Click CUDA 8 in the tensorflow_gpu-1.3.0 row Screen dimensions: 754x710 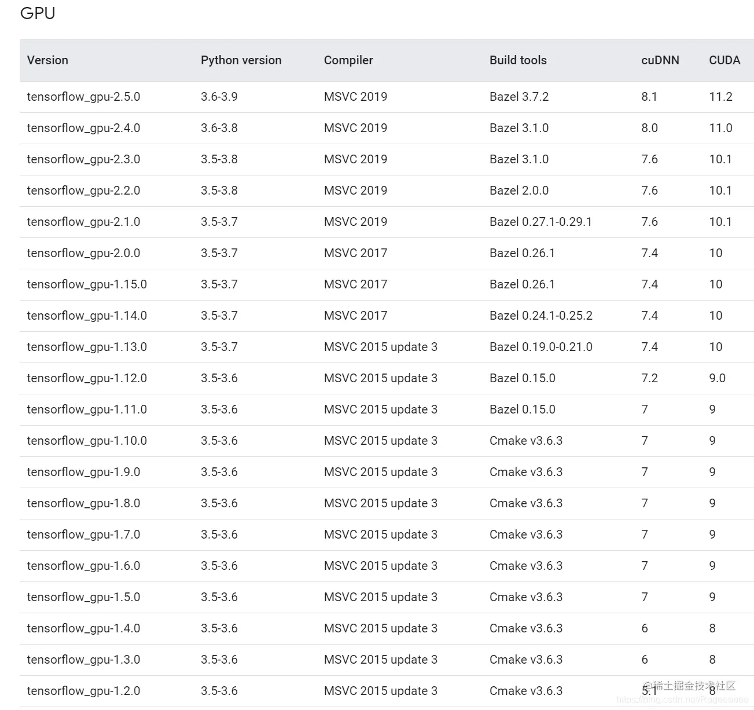pyautogui.click(x=712, y=660)
